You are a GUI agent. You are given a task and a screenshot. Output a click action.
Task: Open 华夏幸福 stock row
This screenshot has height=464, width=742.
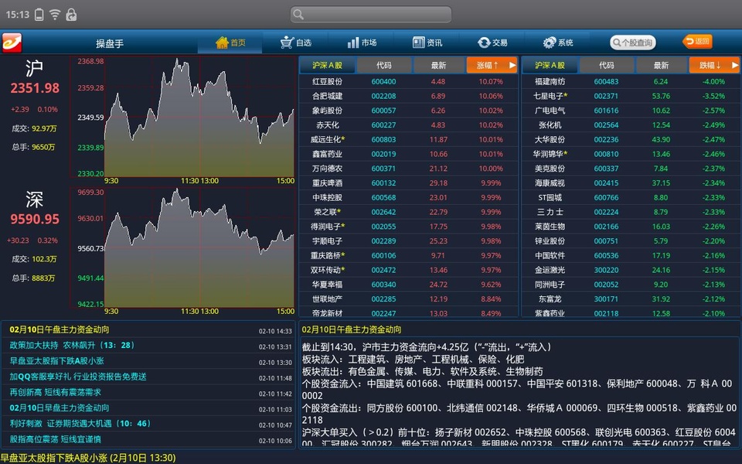pos(408,285)
